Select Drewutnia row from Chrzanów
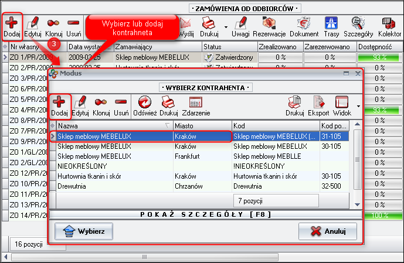404x263 pixels. click(111, 186)
